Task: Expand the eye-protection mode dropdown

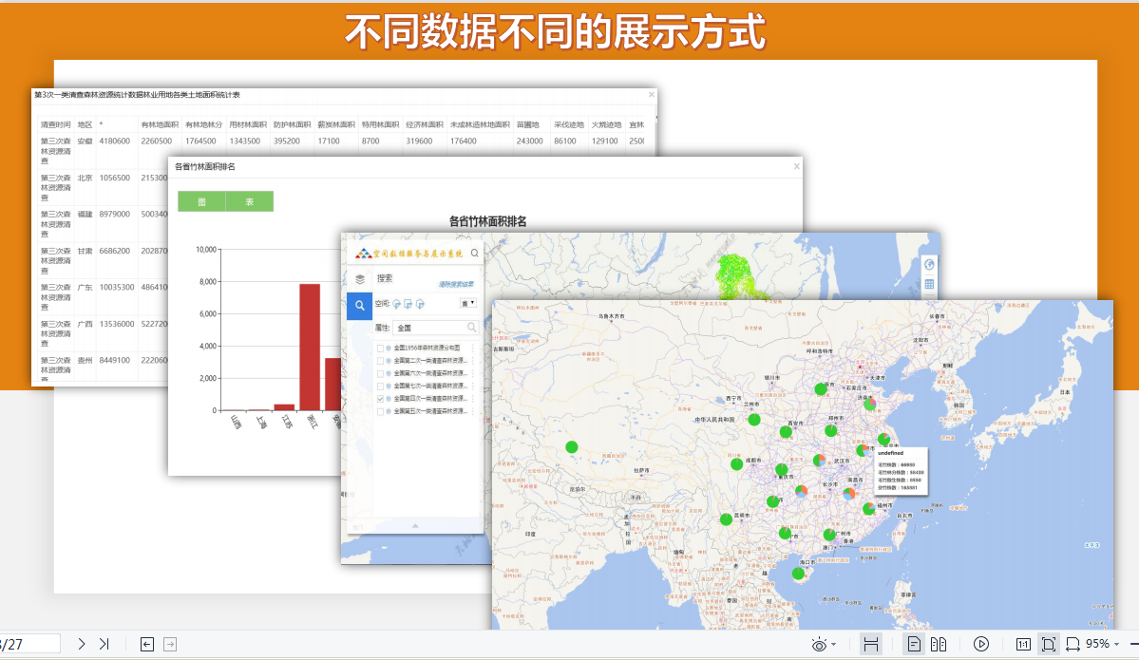Action: pyautogui.click(x=834, y=644)
